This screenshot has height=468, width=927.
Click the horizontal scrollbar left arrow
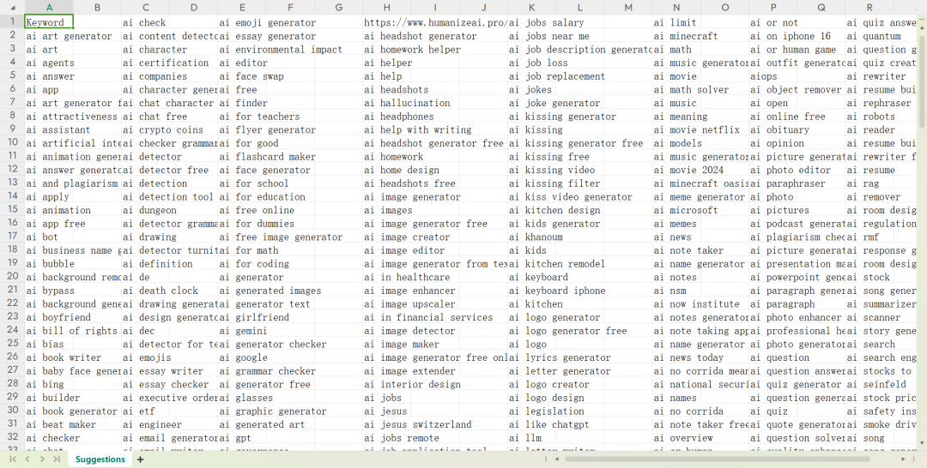tap(556, 459)
